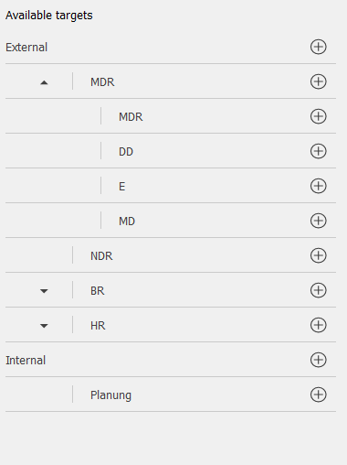Image resolution: width=347 pixels, height=465 pixels.
Task: Click plus icon for top-level MDR
Action: coord(319,81)
